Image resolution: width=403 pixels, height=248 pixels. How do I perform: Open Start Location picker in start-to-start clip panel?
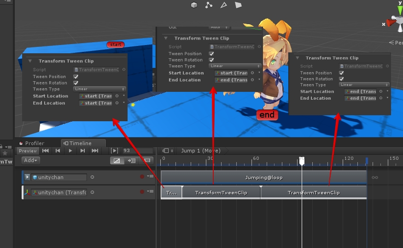(117, 96)
